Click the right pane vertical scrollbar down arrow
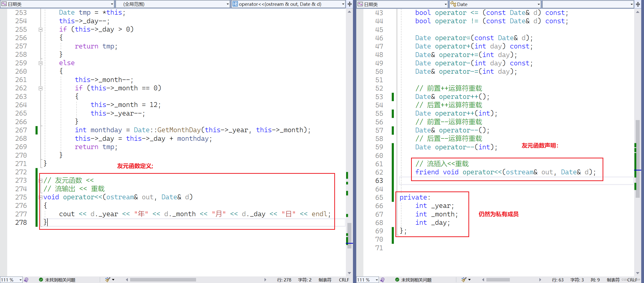This screenshot has width=644, height=283. [x=638, y=273]
